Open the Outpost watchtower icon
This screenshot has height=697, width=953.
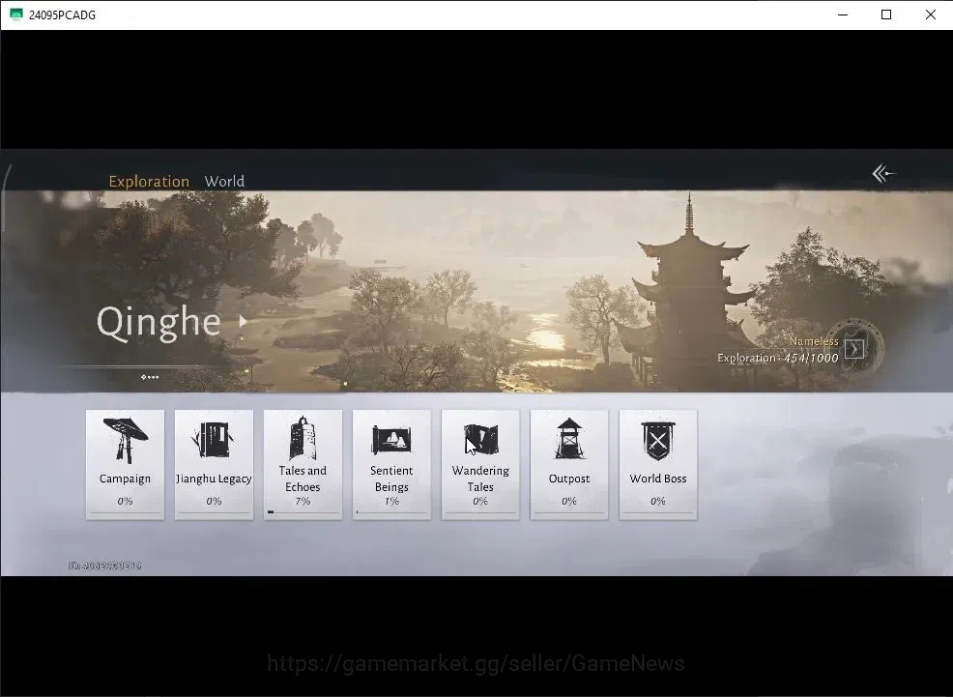coord(569,438)
